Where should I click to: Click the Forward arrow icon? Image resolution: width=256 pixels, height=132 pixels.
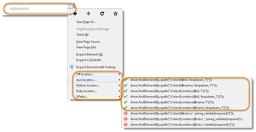[89, 14]
